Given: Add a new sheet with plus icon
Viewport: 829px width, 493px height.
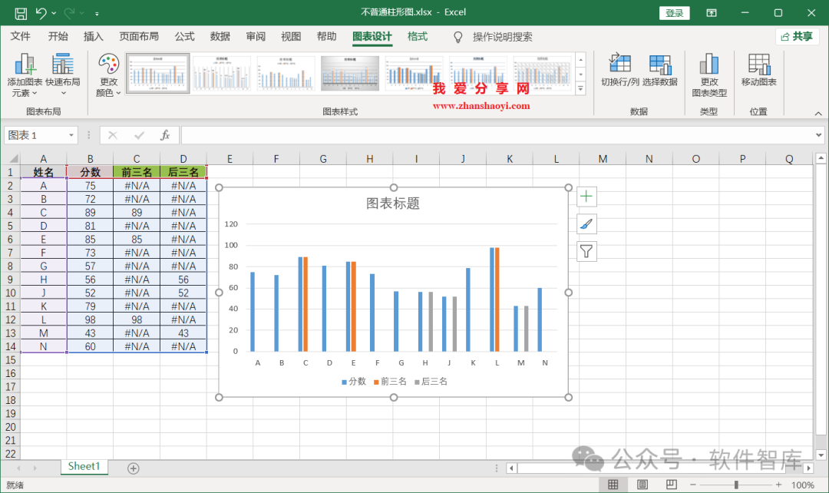Looking at the screenshot, I should tap(134, 468).
